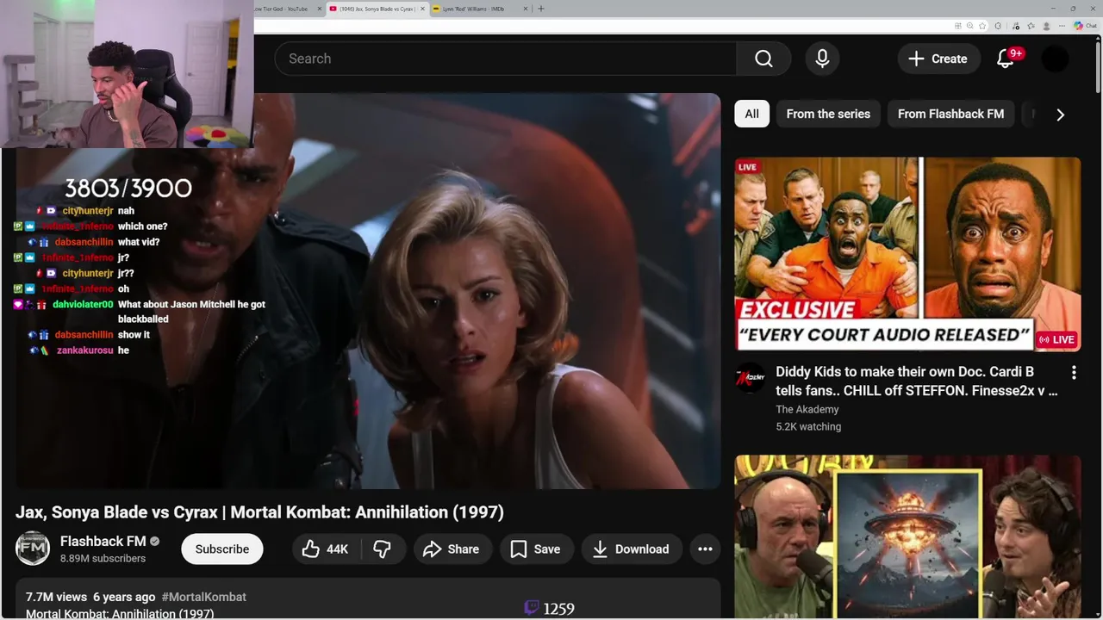Click The Akademy channel avatar

[750, 378]
